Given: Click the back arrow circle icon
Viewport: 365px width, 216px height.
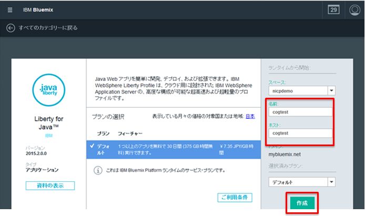Looking at the screenshot, I should 11,28.
